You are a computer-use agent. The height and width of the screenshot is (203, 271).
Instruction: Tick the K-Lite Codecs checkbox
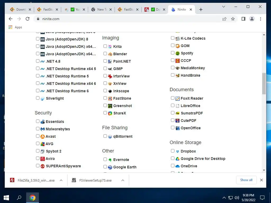[x=173, y=38]
